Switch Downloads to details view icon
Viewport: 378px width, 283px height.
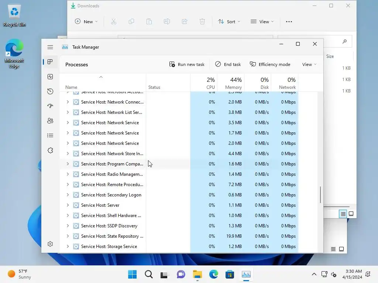pyautogui.click(x=343, y=214)
